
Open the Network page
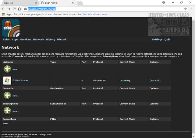click(x=38, y=39)
